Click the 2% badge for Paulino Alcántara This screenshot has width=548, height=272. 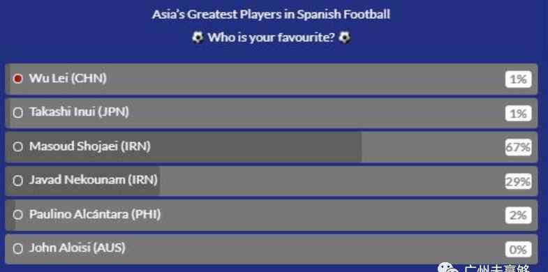pos(518,216)
